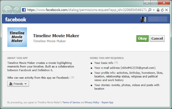Click the Timeline Movie Maker app title
172x109 pixels.
pyautogui.click(x=56, y=36)
